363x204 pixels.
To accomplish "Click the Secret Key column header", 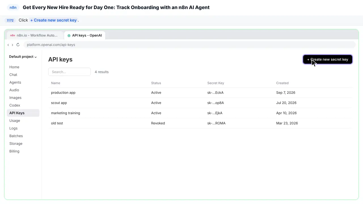I will 216,83.
